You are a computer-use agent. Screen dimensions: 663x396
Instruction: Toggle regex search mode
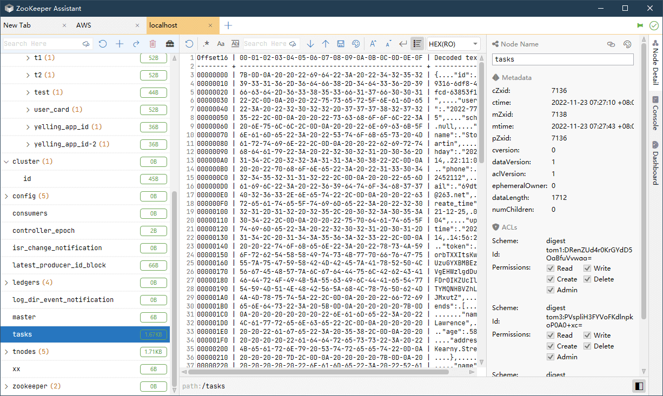pyautogui.click(x=206, y=44)
